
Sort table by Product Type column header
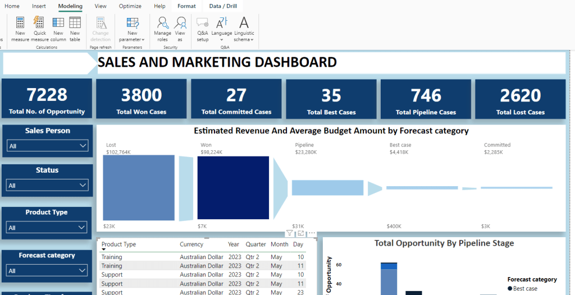(x=118, y=245)
